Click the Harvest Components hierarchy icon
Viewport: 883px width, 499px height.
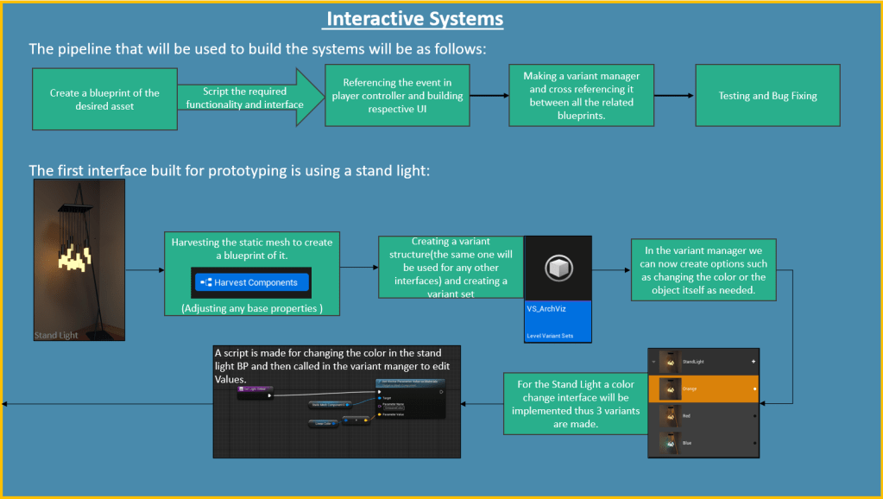[x=205, y=282]
